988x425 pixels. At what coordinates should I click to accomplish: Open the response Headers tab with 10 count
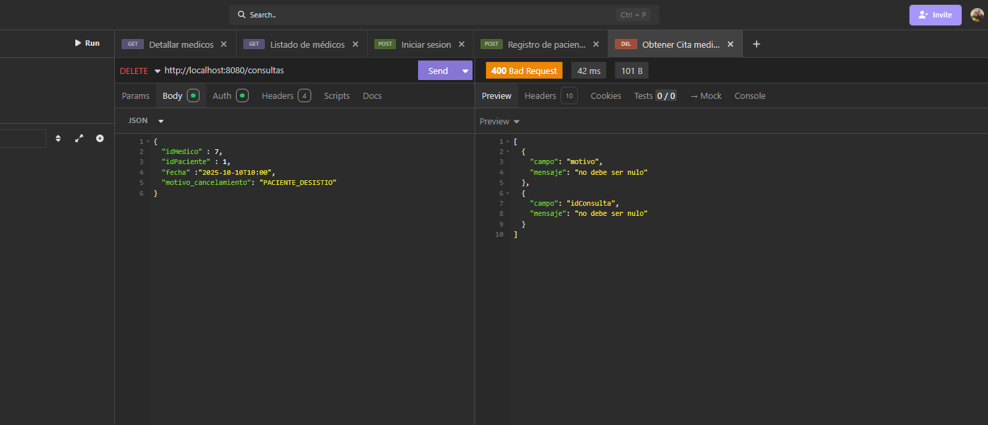pos(550,96)
